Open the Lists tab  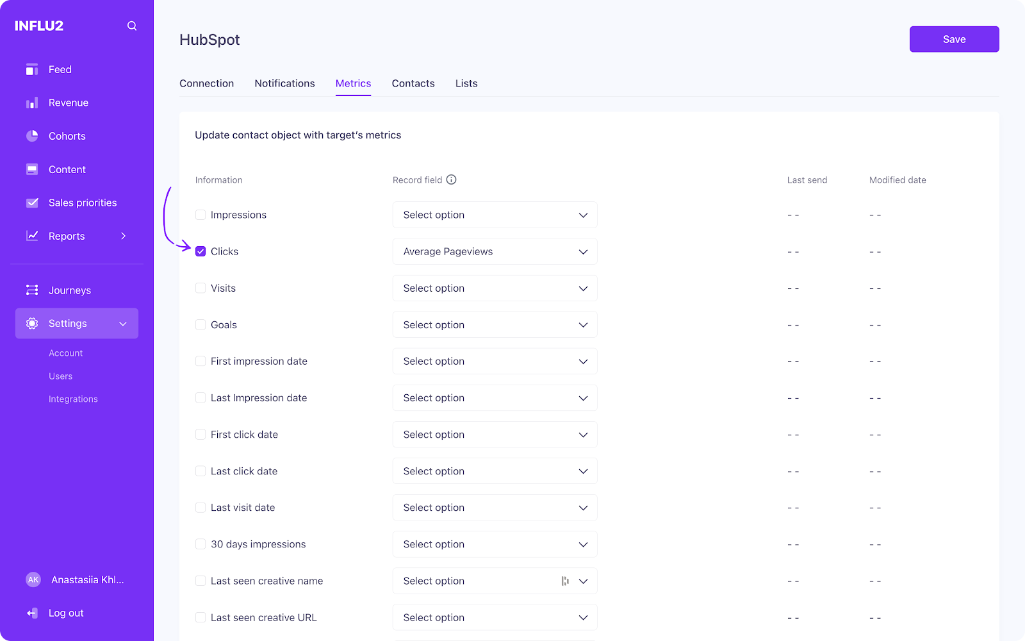pos(466,83)
